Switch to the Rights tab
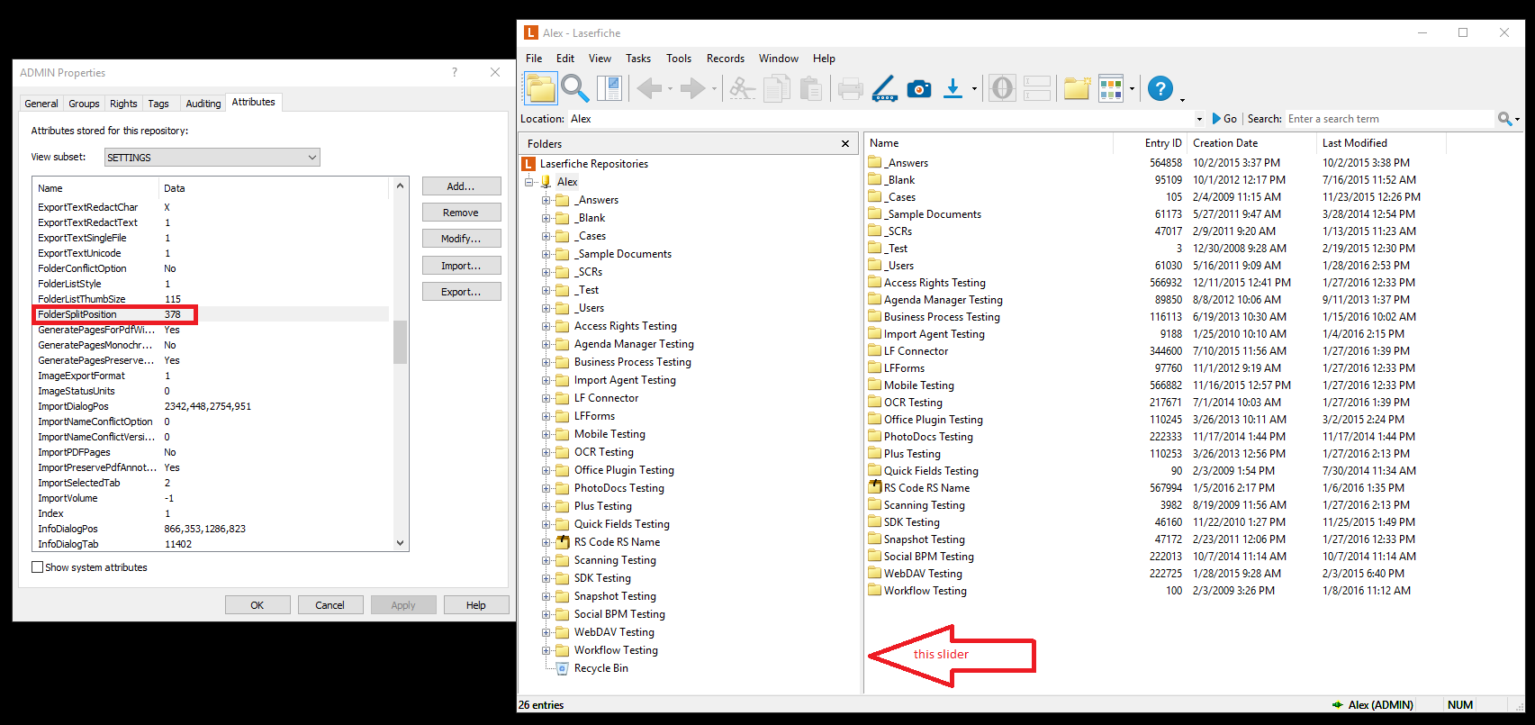This screenshot has width=1535, height=725. coord(123,104)
